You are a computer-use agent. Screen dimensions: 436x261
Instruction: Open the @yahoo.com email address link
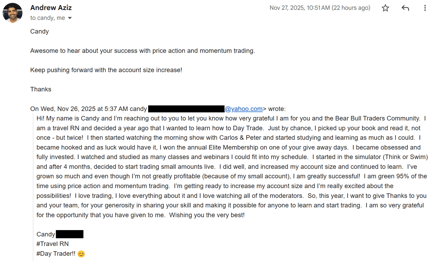pyautogui.click(x=243, y=109)
